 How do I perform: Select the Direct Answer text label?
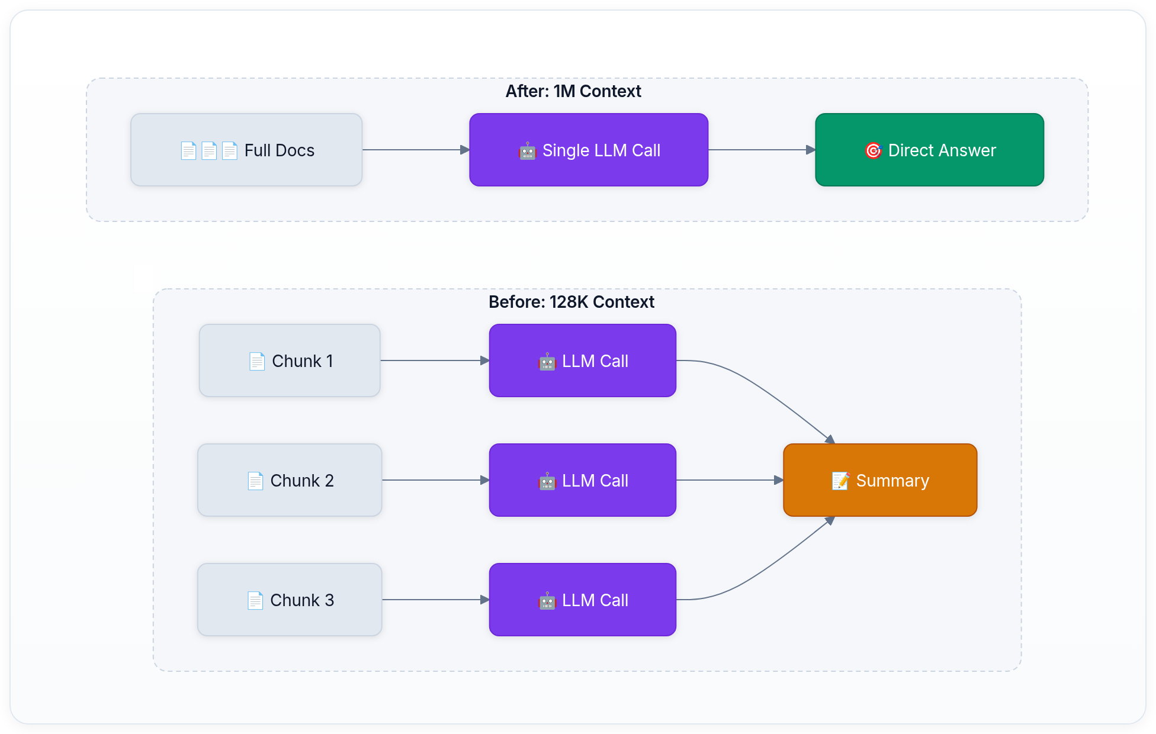pyautogui.click(x=942, y=150)
